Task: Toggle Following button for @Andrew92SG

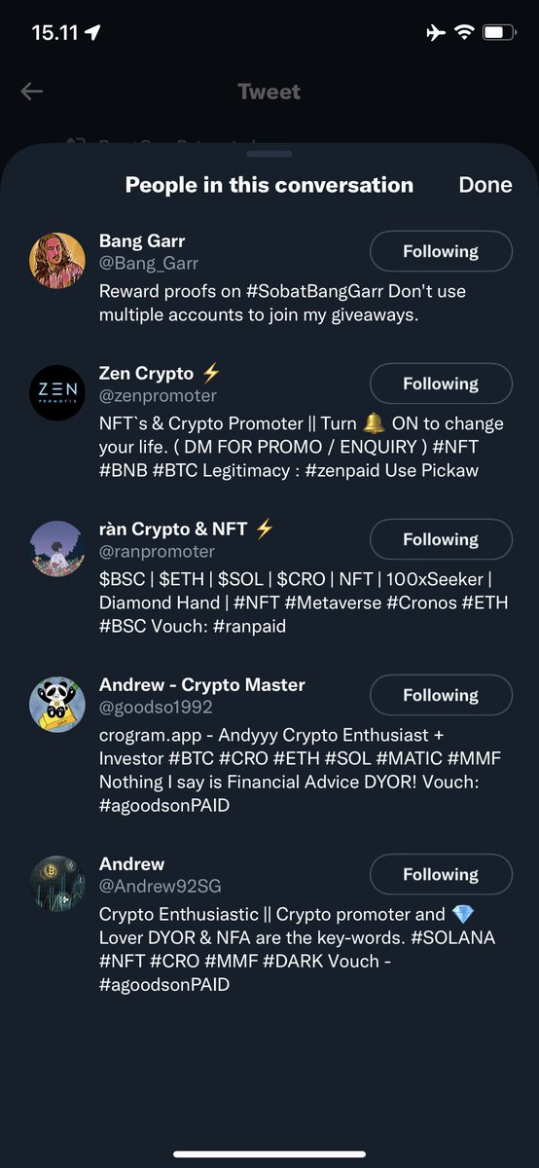Action: pos(441,874)
